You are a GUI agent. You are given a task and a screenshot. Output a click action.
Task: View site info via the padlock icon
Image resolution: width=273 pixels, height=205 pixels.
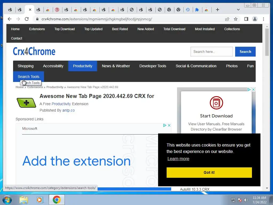pyautogui.click(x=37, y=19)
